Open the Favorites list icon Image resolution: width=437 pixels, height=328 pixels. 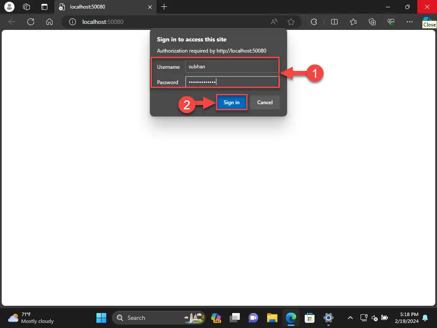tap(353, 22)
